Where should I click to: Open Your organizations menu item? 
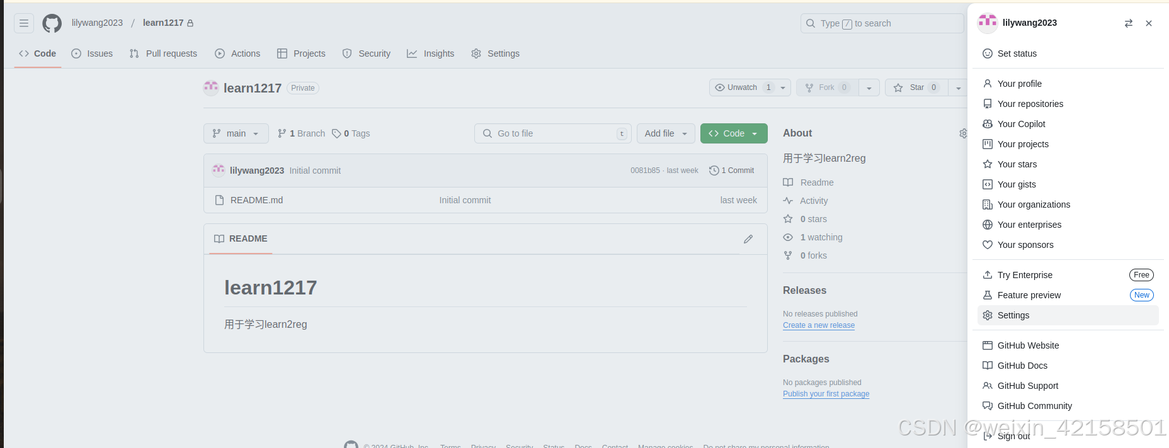pos(1068,204)
